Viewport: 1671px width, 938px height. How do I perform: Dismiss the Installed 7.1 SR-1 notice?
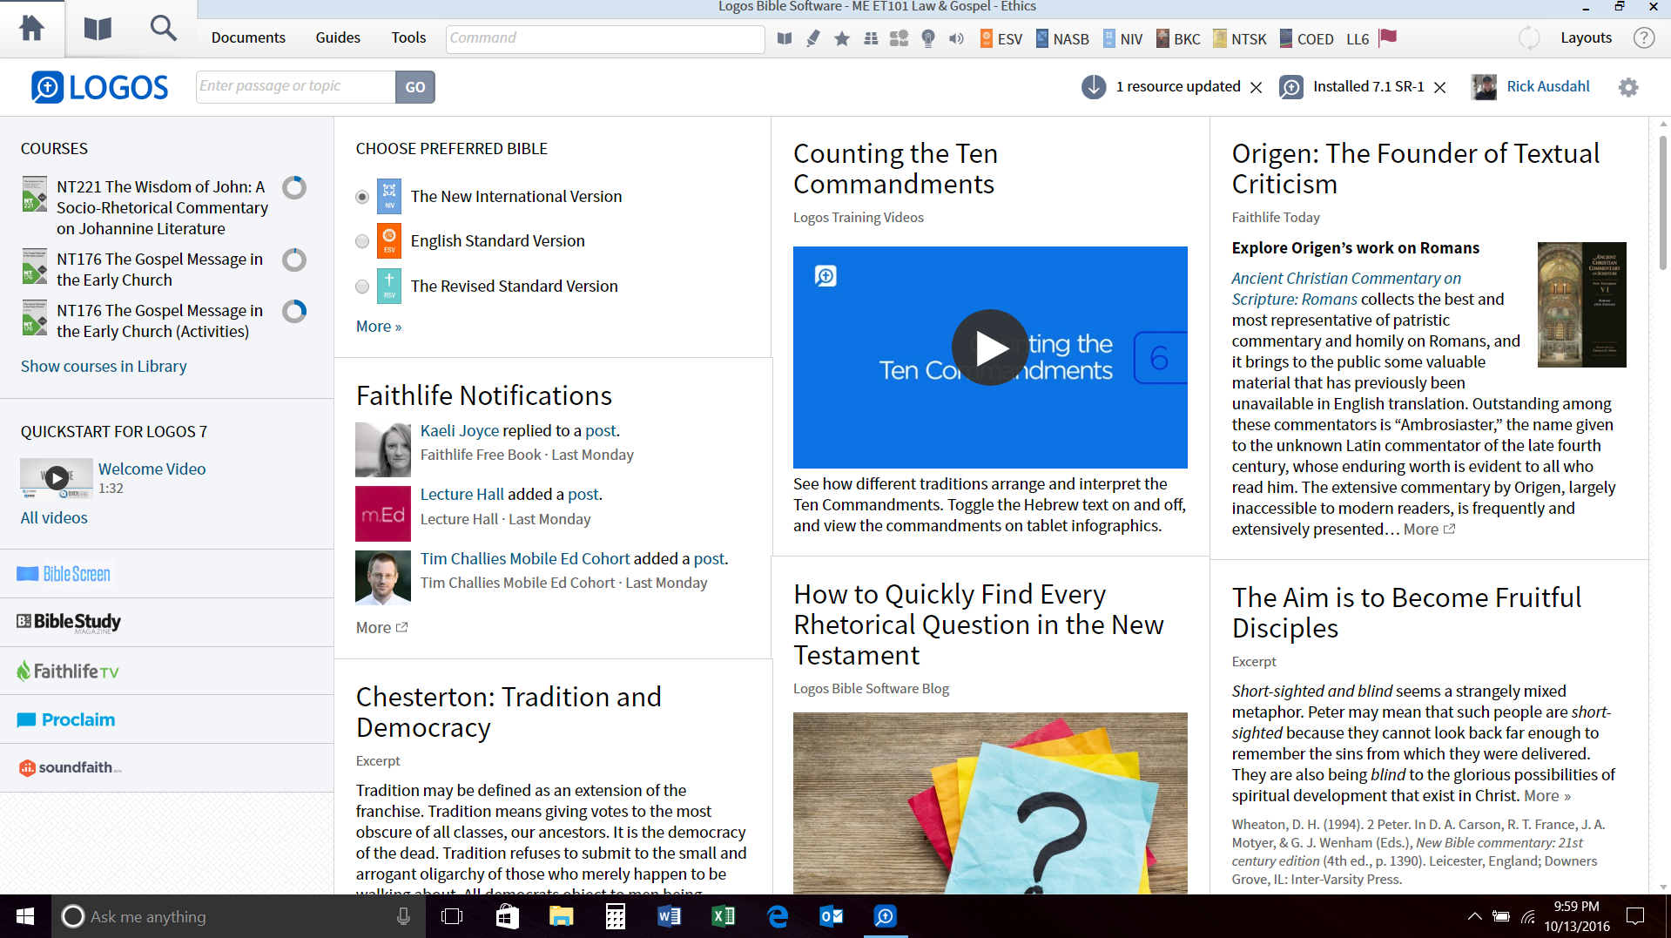[1440, 87]
